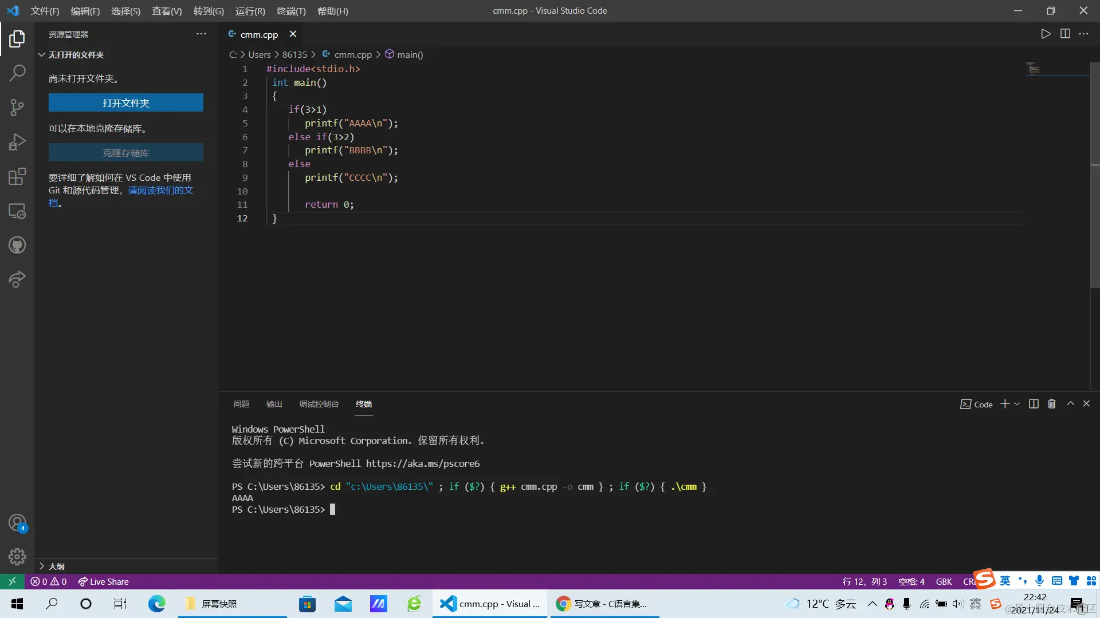Screen dimensions: 1100x618
Task: Open the Run and Debug view
Action: point(17,142)
